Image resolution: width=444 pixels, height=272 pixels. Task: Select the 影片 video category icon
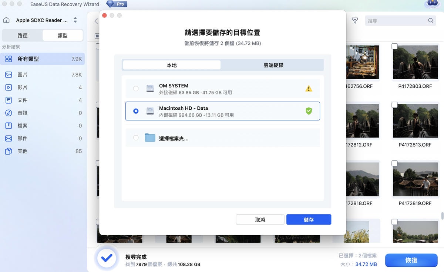coord(9,87)
